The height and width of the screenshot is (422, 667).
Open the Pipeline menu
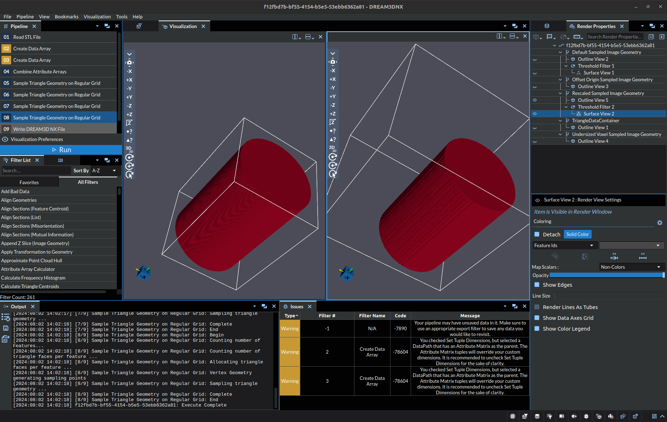coord(25,17)
